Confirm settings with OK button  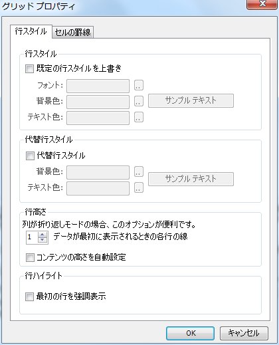(190, 333)
